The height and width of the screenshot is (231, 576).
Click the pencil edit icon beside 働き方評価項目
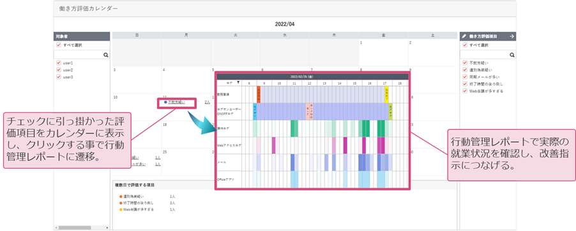coord(464,36)
